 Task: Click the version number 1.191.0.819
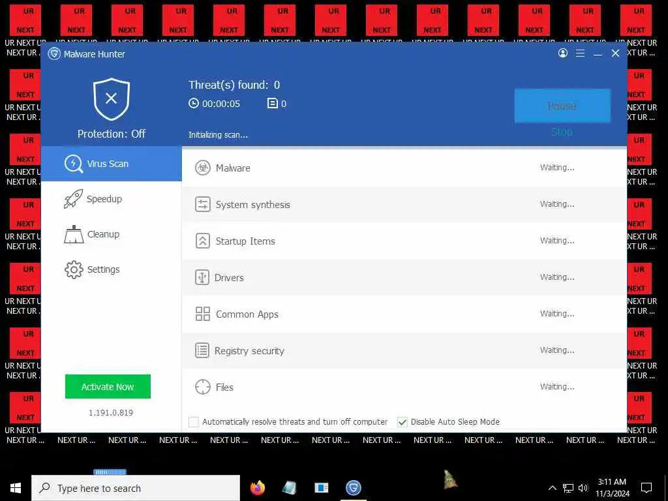coord(111,412)
